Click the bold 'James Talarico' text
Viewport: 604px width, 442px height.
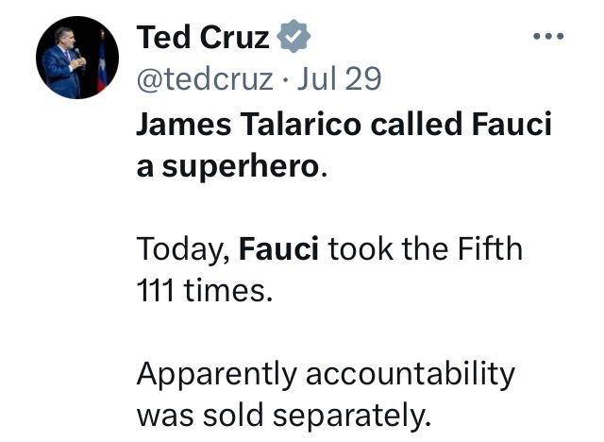(x=249, y=124)
